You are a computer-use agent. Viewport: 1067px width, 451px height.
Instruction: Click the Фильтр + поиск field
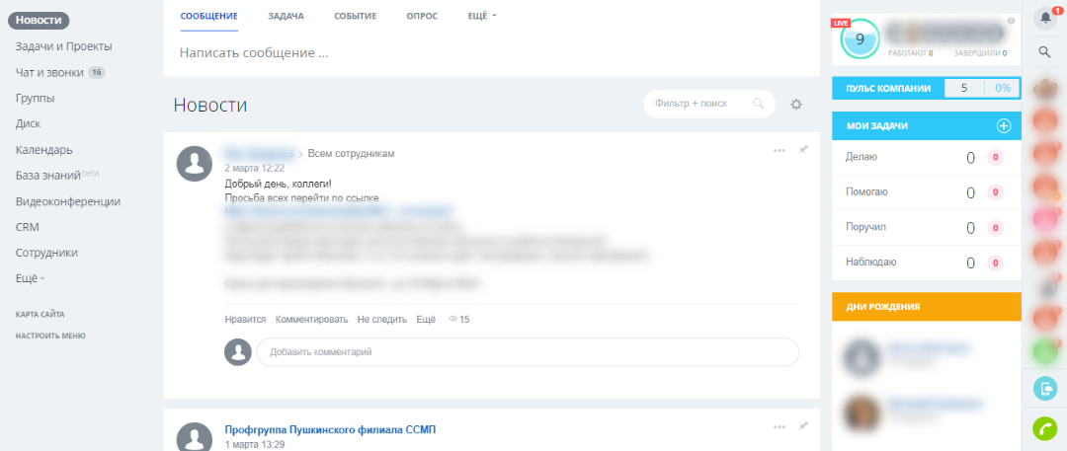point(709,104)
